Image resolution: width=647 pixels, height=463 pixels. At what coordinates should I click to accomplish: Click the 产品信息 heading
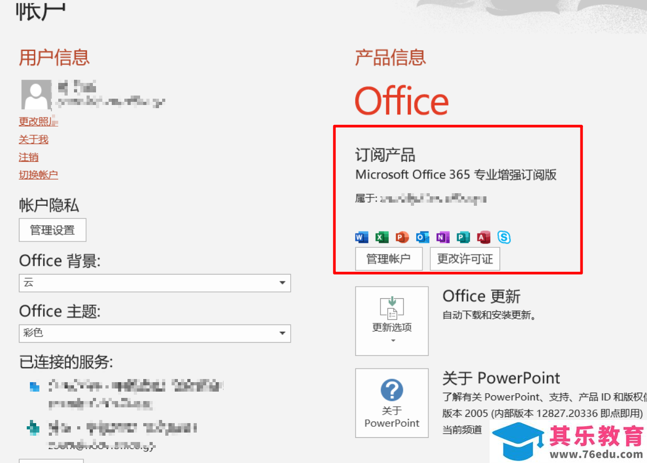tap(390, 57)
